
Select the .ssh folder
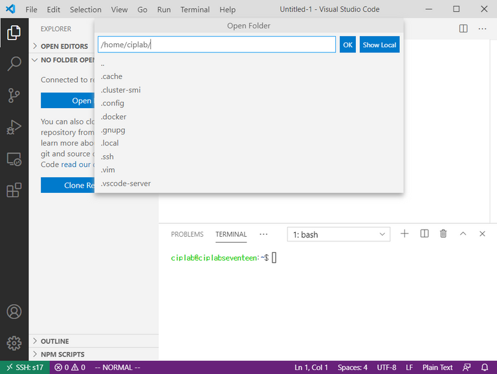(248, 157)
